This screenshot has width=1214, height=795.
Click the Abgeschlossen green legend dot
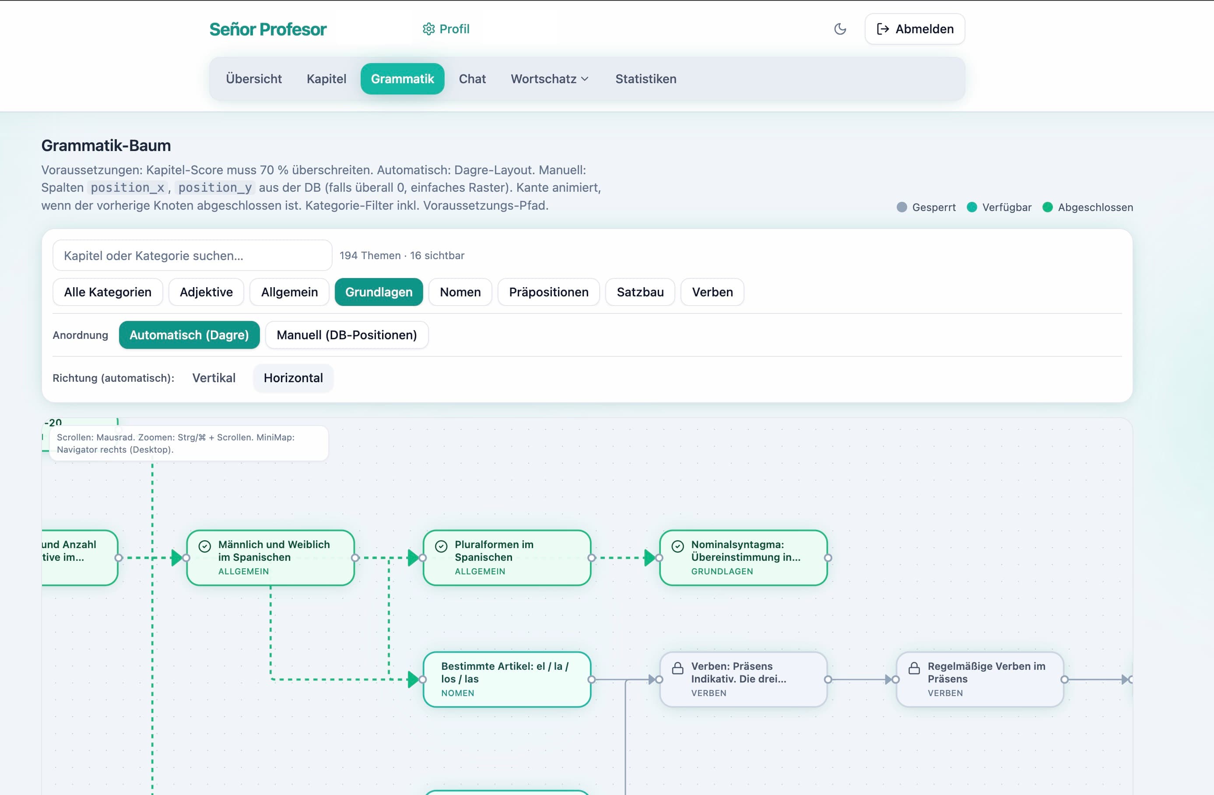[1047, 207]
